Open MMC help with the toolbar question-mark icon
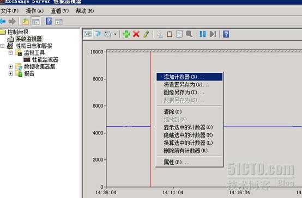This screenshot has width=302, height=198. point(49,21)
